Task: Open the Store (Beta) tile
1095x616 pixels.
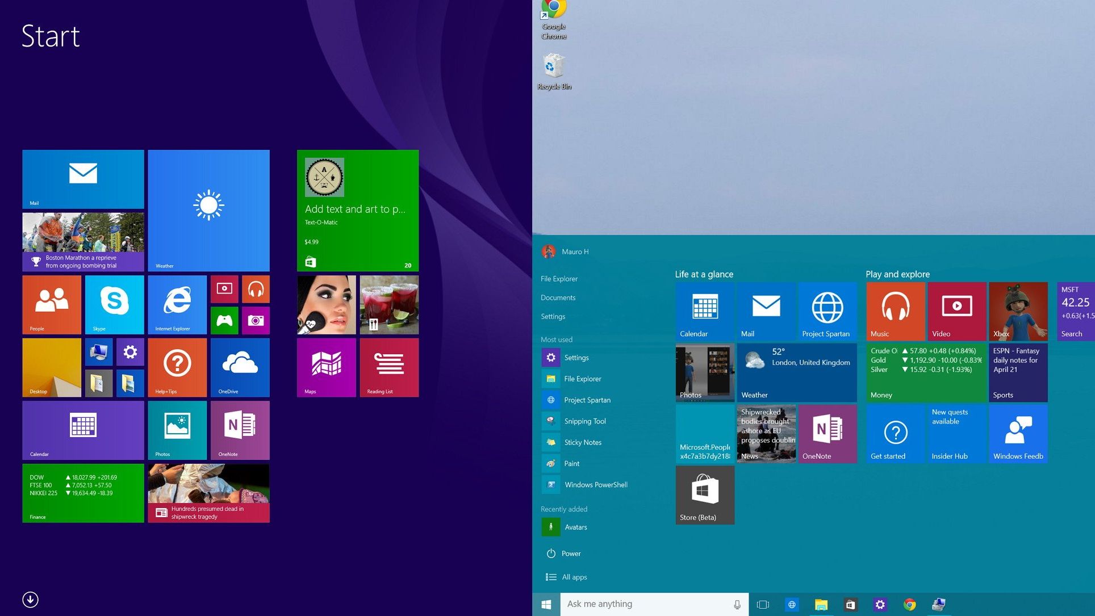Action: [705, 495]
